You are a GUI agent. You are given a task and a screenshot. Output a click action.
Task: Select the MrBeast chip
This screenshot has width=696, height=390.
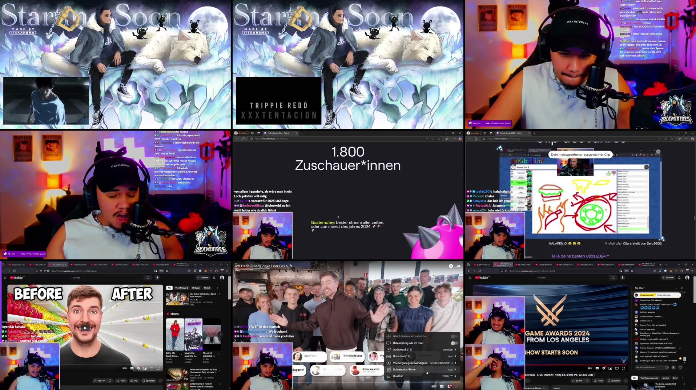click(x=196, y=288)
